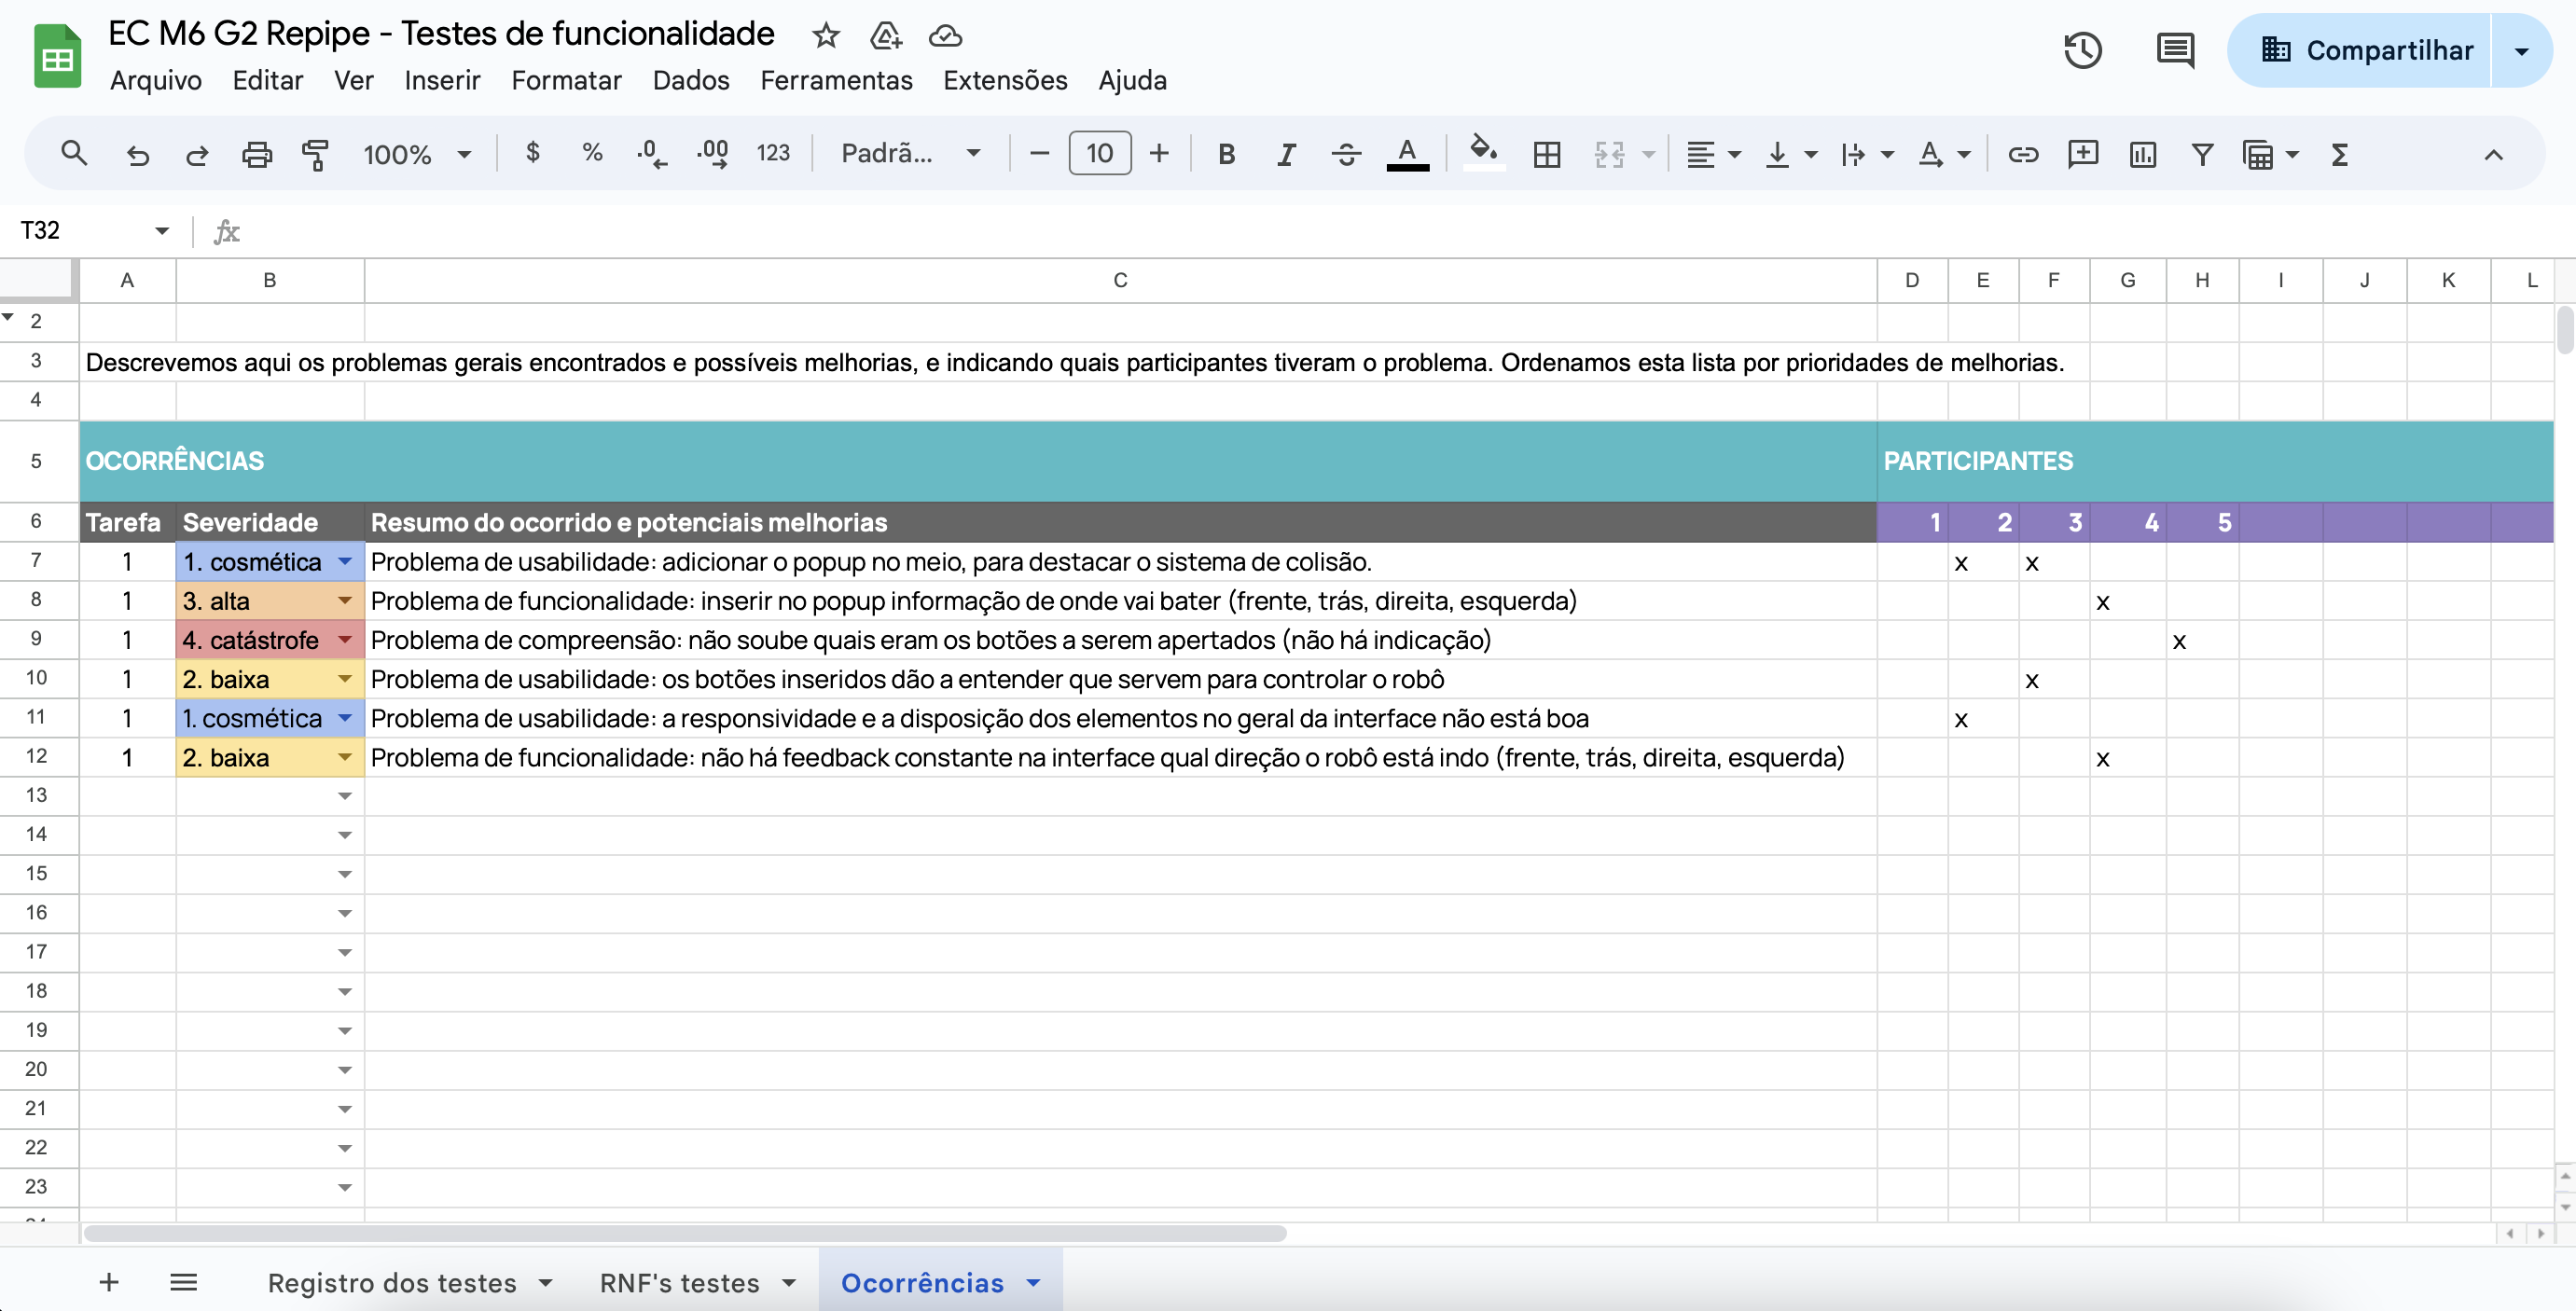
Task: Open the Inserir menu
Action: pos(442,80)
